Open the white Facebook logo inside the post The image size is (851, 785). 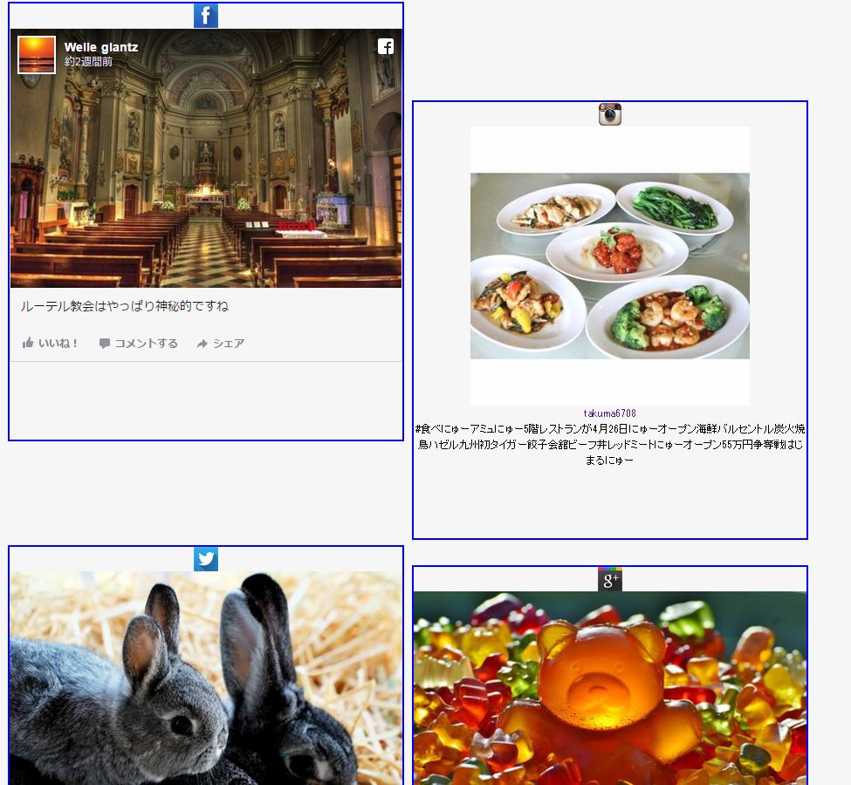pyautogui.click(x=385, y=47)
